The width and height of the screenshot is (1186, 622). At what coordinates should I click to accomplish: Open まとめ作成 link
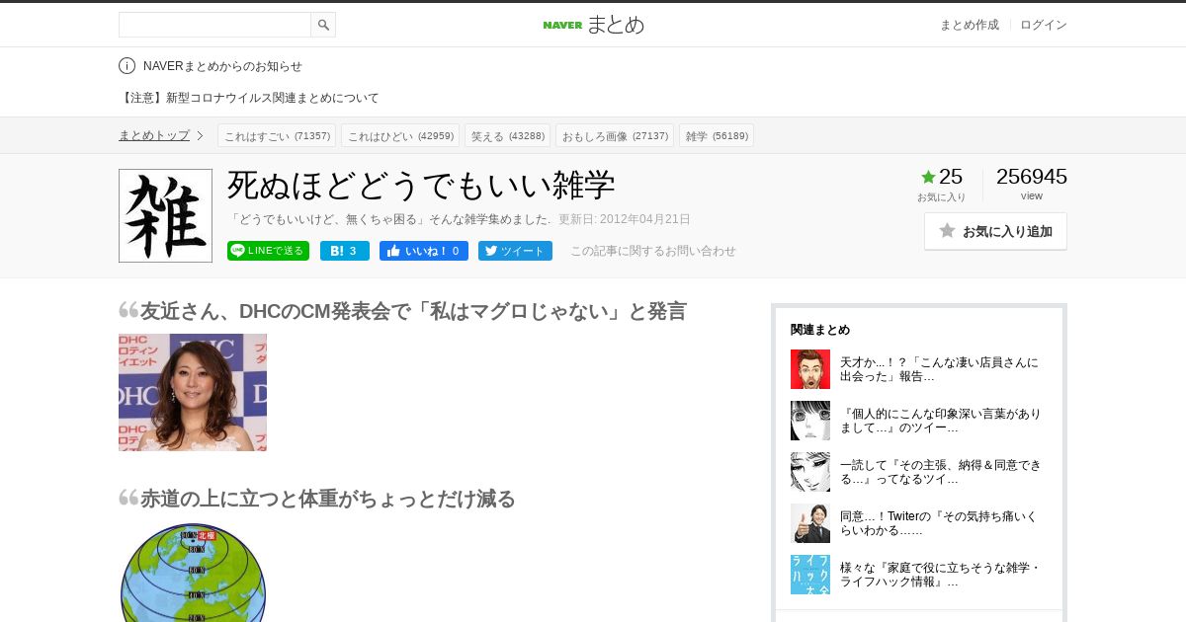click(x=969, y=25)
